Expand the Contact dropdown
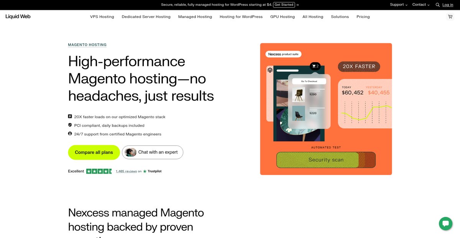Screen dimensions: 460x238 click(421, 5)
